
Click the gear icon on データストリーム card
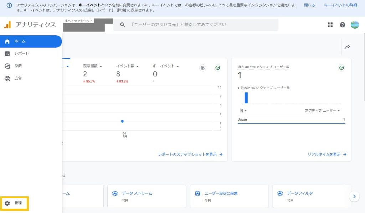pos(115,193)
